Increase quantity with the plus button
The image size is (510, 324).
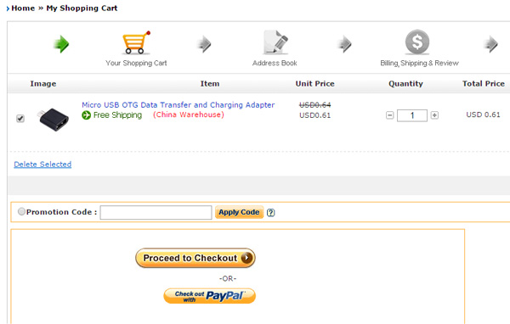coord(434,115)
